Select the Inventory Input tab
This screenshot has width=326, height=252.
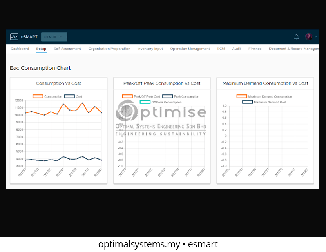[150, 49]
